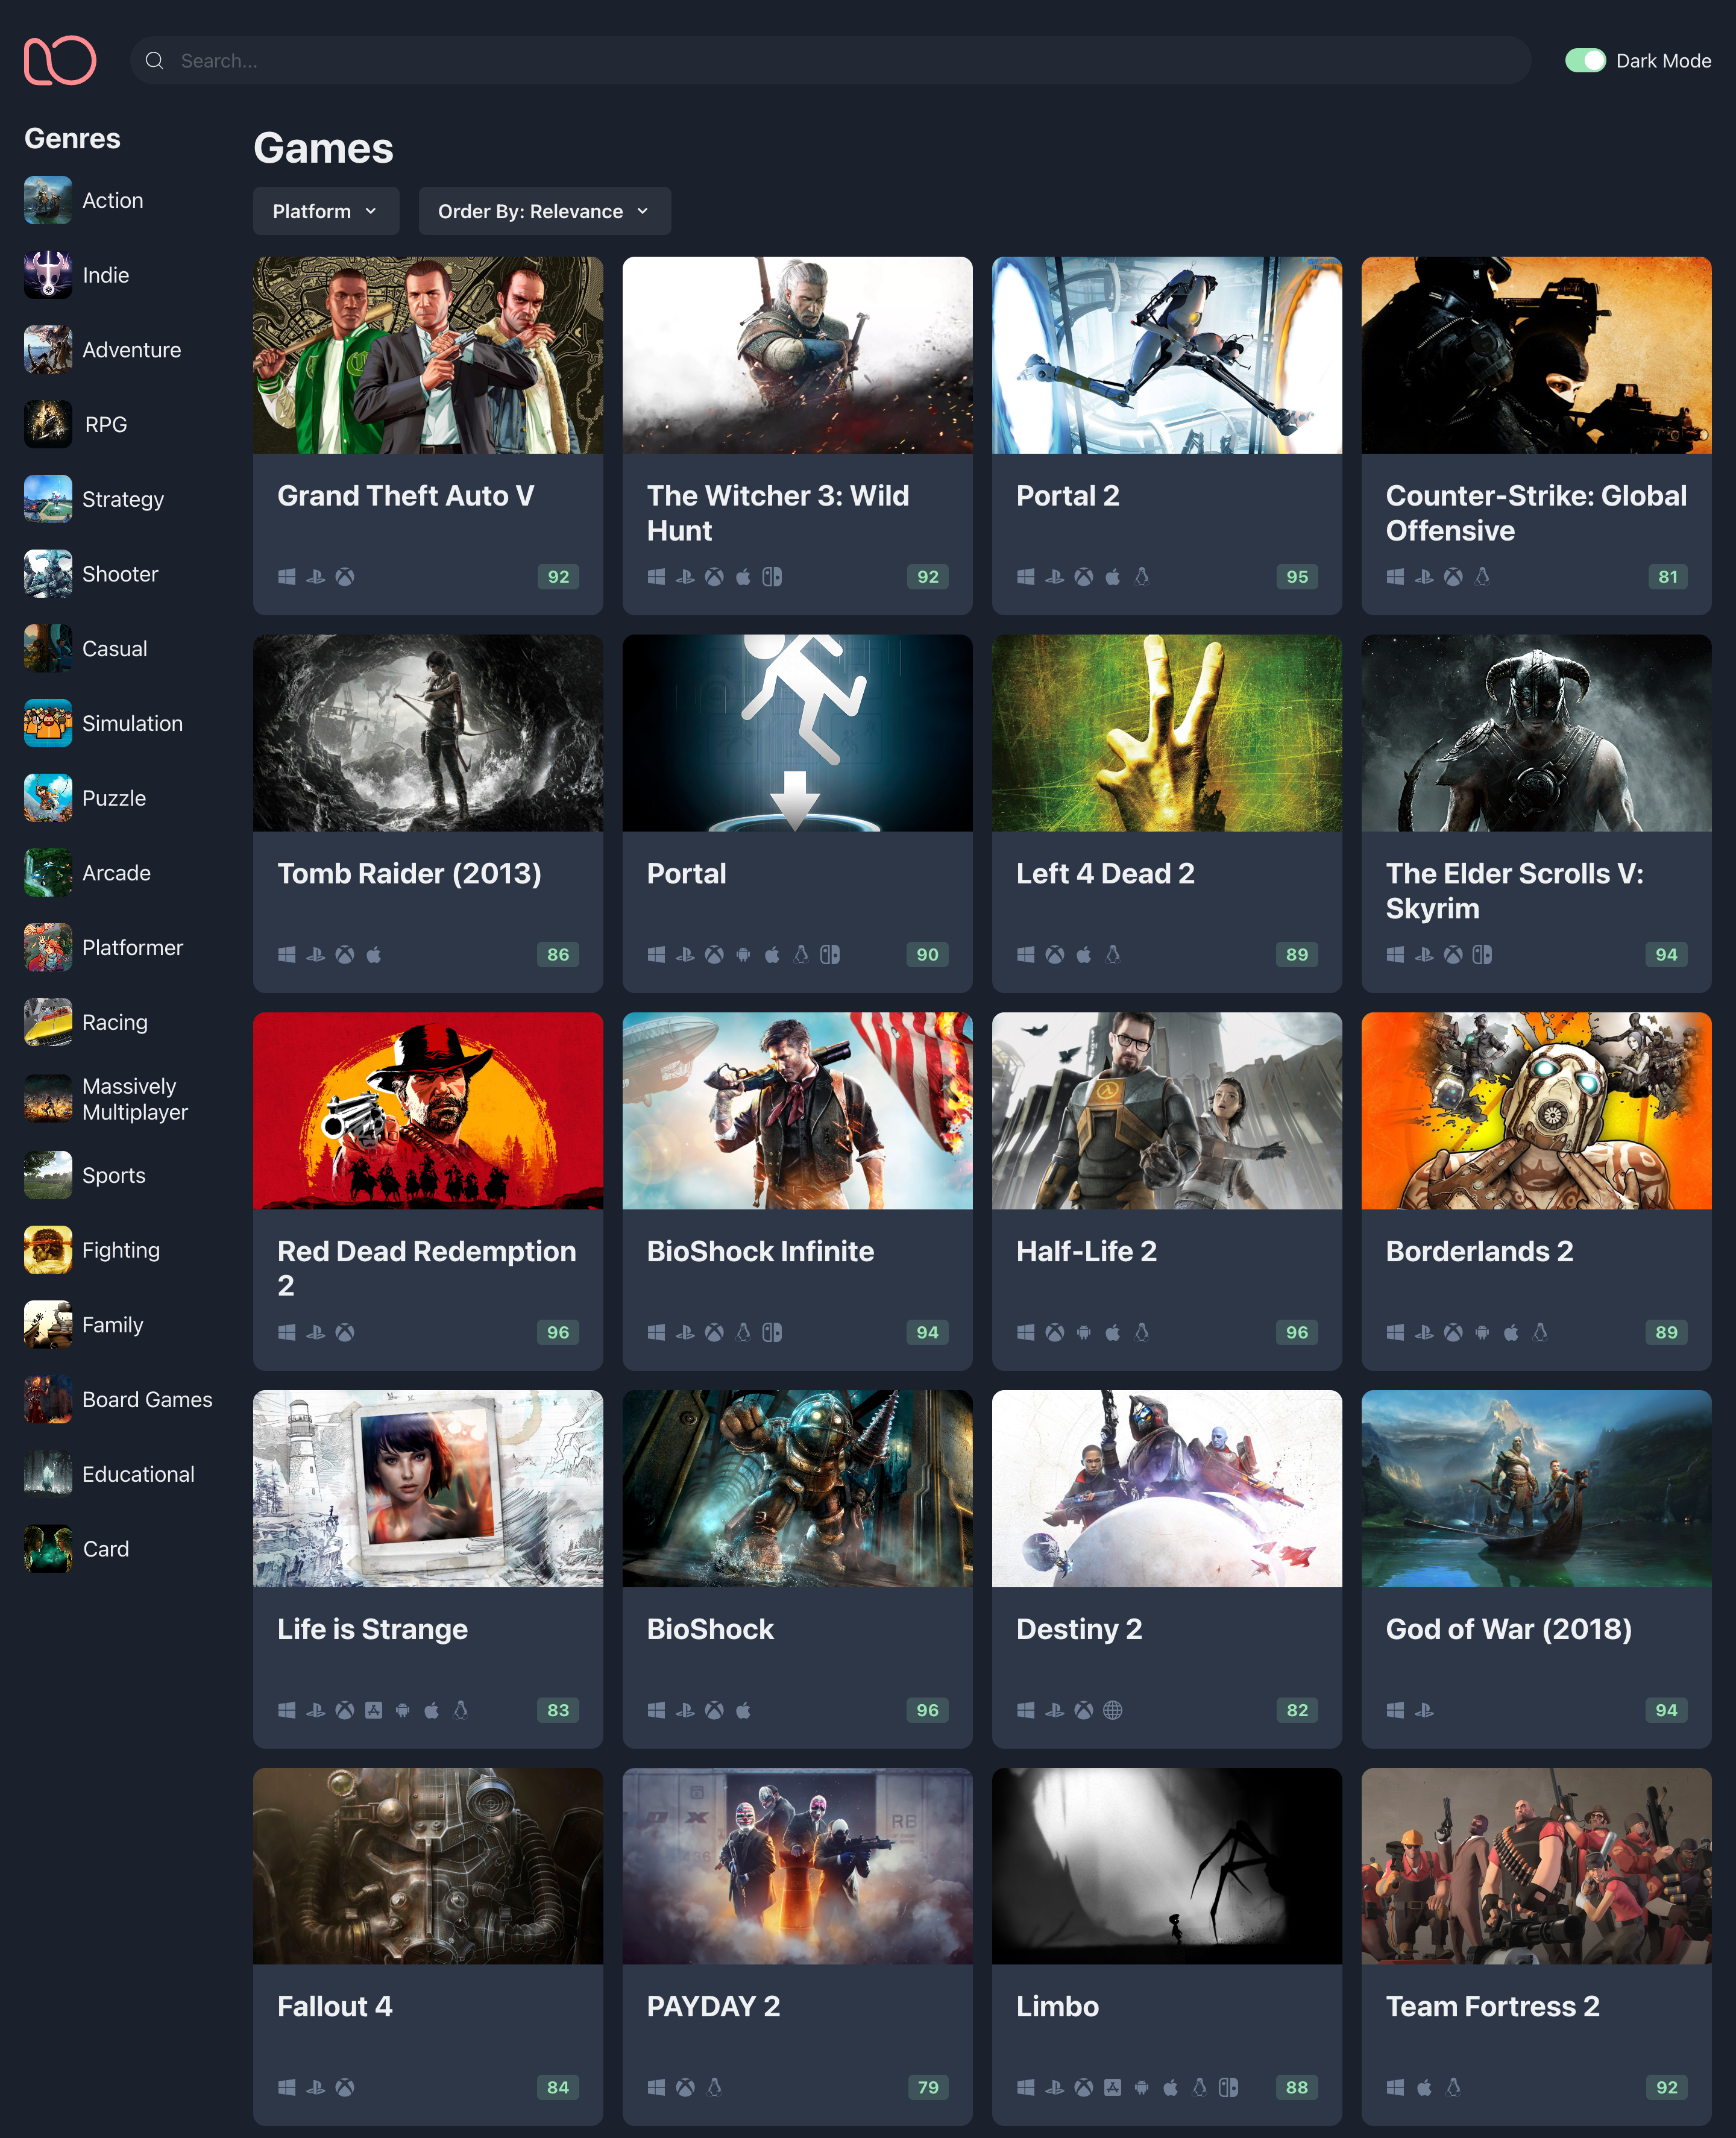
Task: Toggle the Dark Mode switch
Action: point(1585,61)
